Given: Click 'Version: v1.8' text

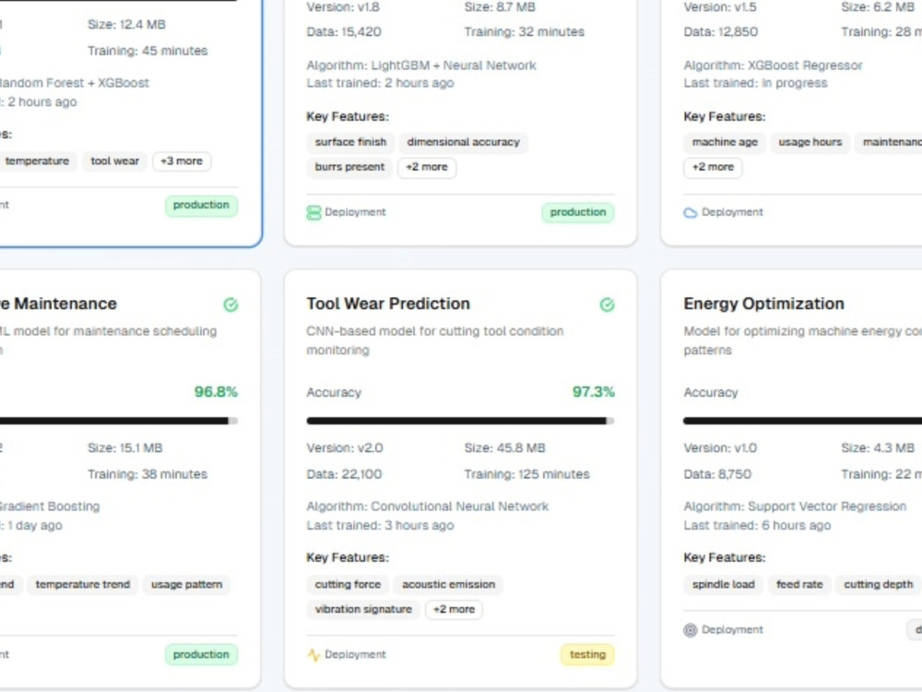Looking at the screenshot, I should 343,7.
